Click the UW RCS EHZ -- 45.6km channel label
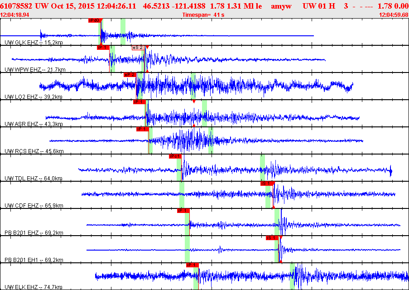The width and height of the screenshot is (409, 290). 34,151
